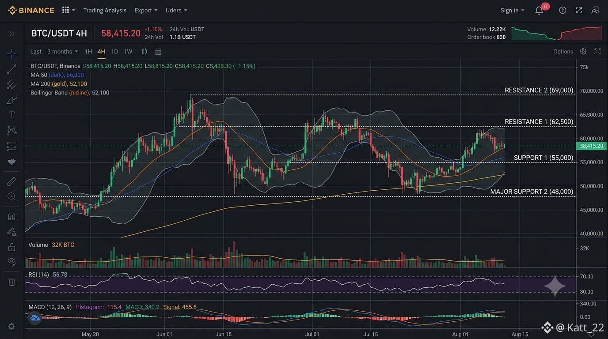608x339 pixels.
Task: Click the MA 200 indicator legend
Action: pyautogui.click(x=59, y=84)
